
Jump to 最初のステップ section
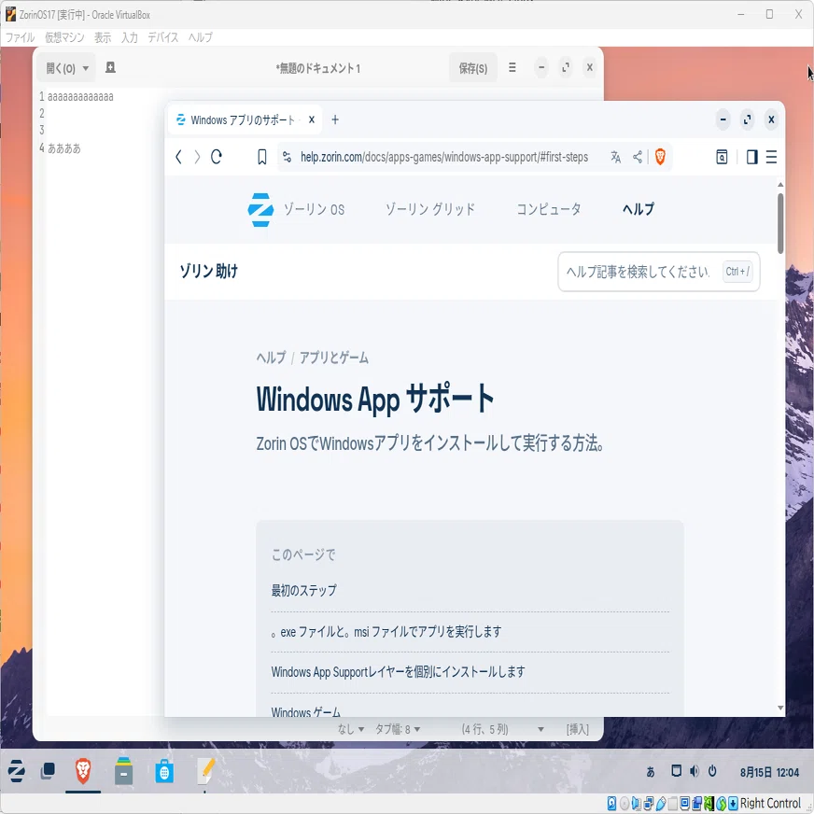click(x=303, y=590)
